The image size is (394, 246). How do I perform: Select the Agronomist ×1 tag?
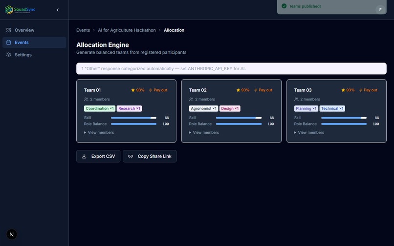tap(203, 108)
